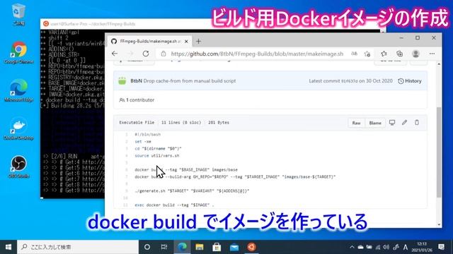Image resolution: width=453 pixels, height=254 pixels.
Task: Open OBS Studio desktop shortcut
Action: (x=19, y=167)
